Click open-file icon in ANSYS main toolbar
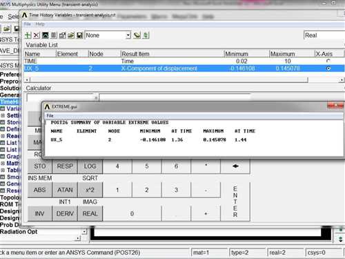 7,28
